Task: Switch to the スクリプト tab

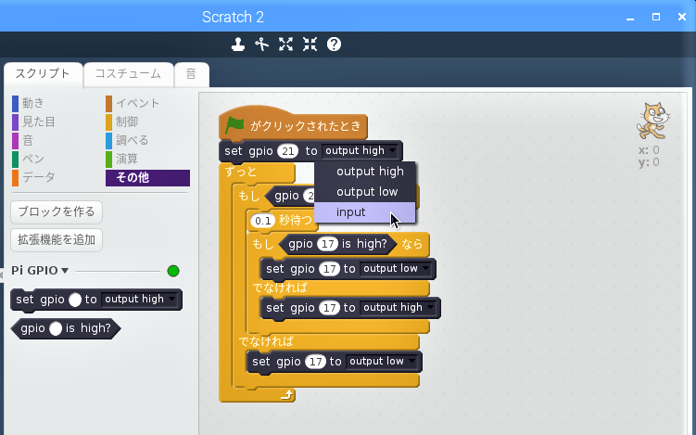Action: click(43, 74)
